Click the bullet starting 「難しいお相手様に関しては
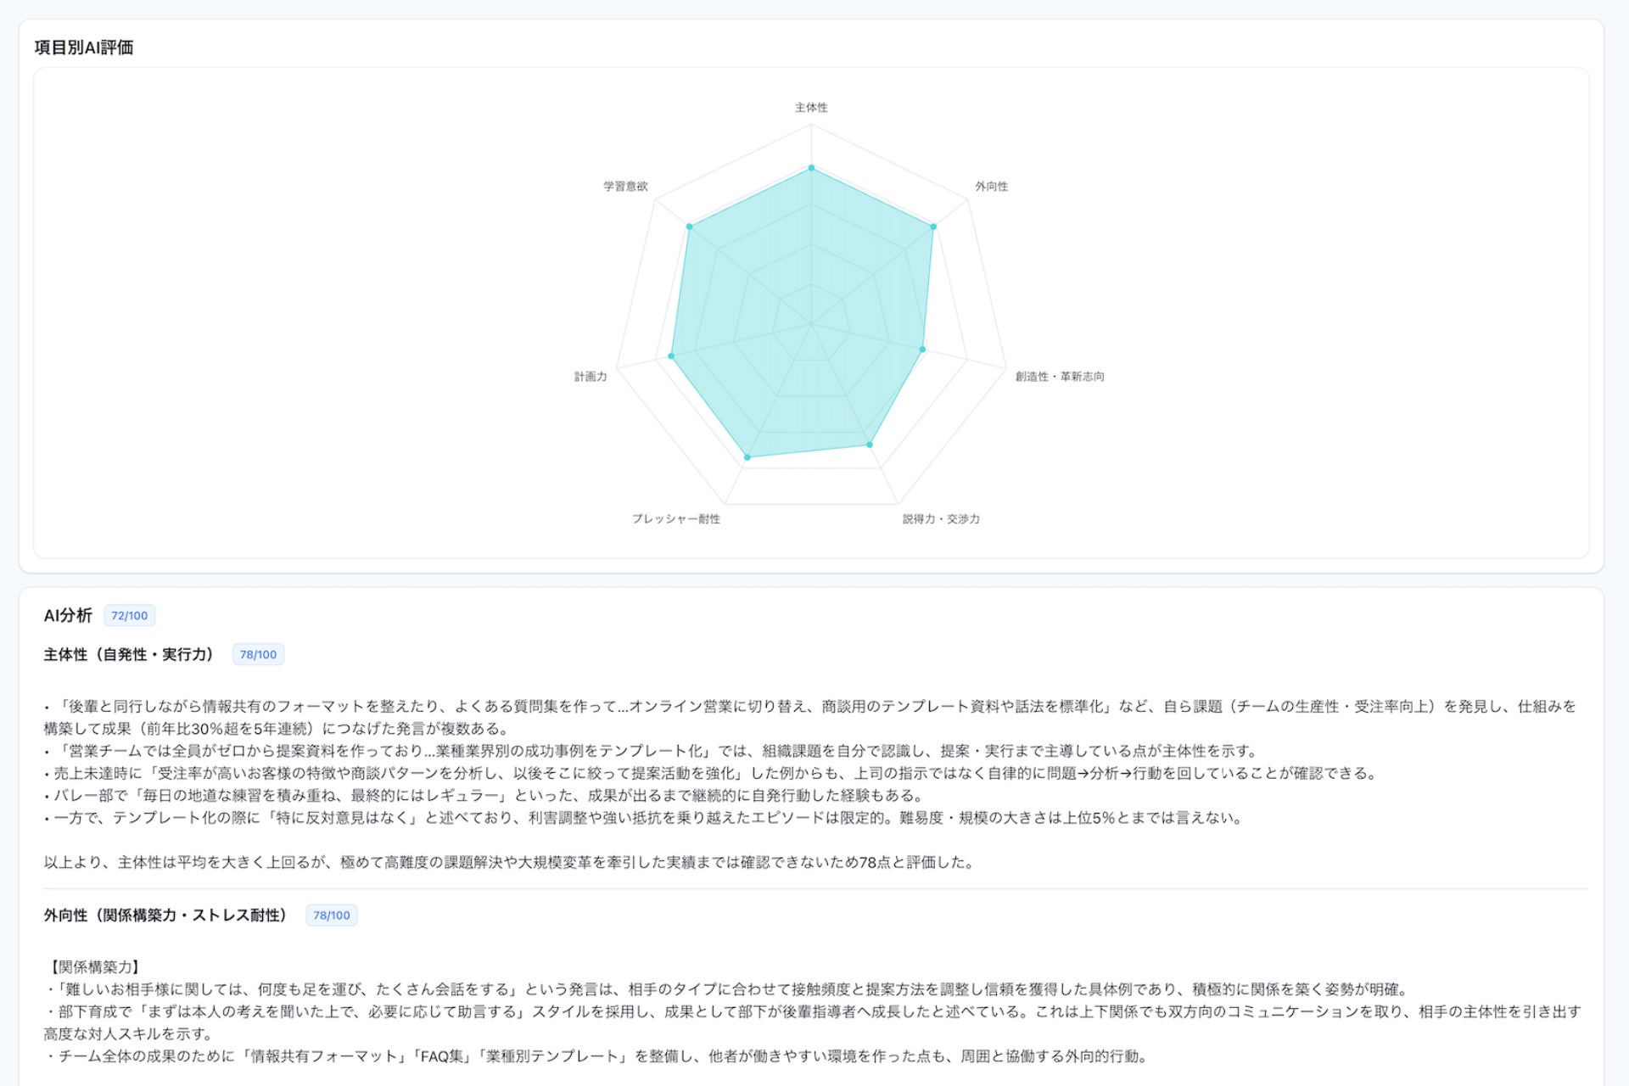The width and height of the screenshot is (1629, 1086). coord(728,989)
